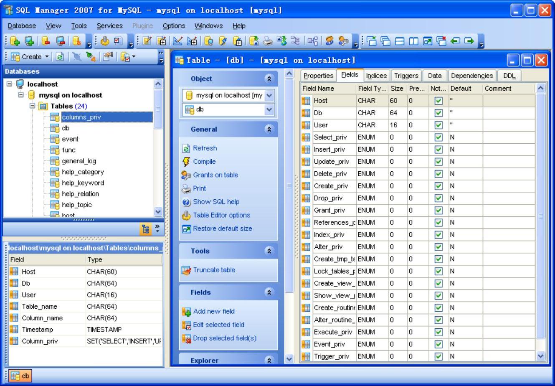555x386 pixels.
Task: Click the tree view mode icon below explorer
Action: click(145, 229)
